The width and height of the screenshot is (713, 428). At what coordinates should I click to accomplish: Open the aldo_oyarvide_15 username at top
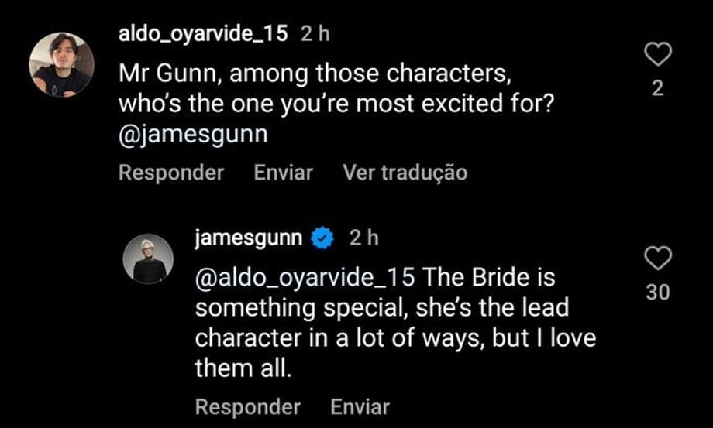pyautogui.click(x=203, y=33)
